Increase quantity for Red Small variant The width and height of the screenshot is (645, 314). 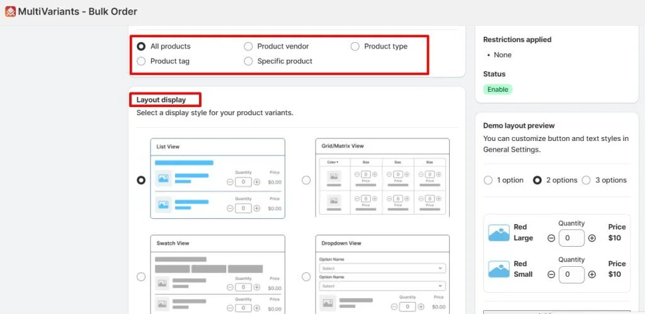pyautogui.click(x=591, y=274)
